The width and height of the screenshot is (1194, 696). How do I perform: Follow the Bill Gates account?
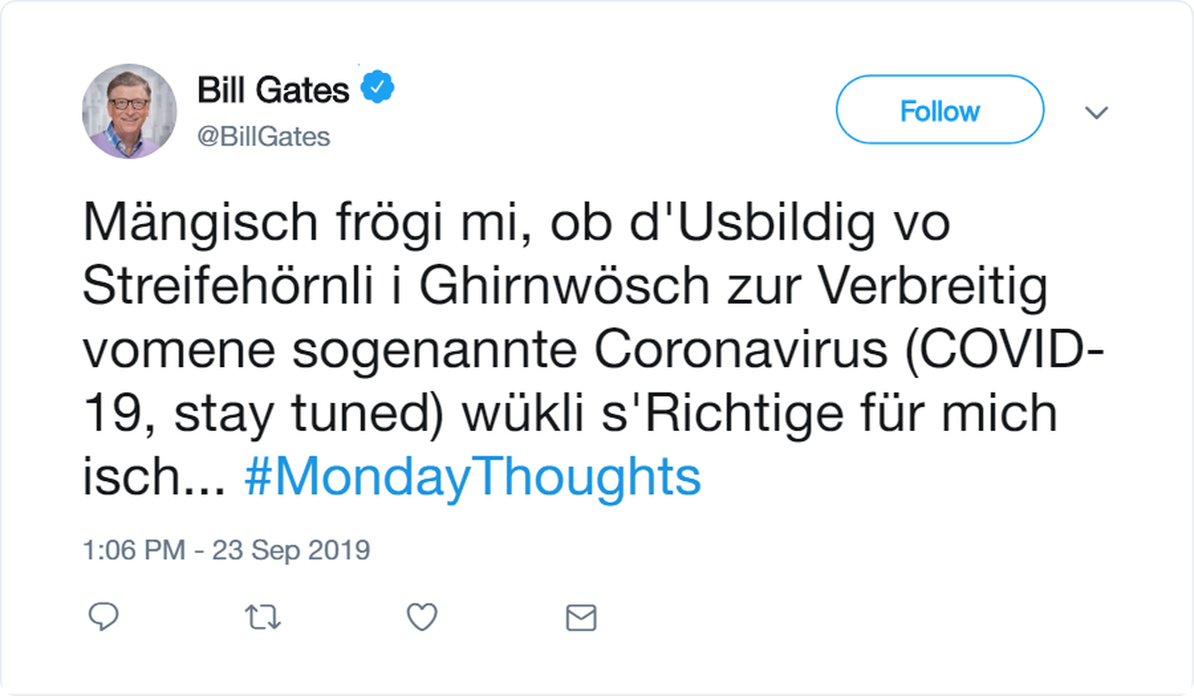(x=939, y=110)
